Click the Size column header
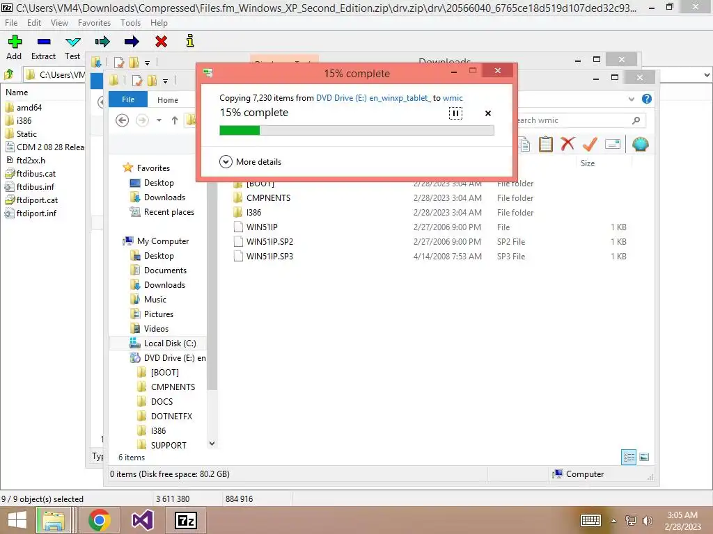Screen dimensions: 713x534 coord(587,163)
